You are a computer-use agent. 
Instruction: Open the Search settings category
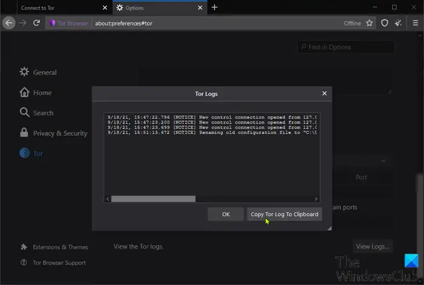coord(36,113)
